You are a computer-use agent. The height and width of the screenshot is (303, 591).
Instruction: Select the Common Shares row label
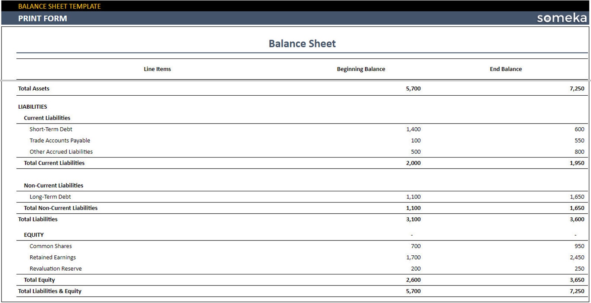pos(51,246)
